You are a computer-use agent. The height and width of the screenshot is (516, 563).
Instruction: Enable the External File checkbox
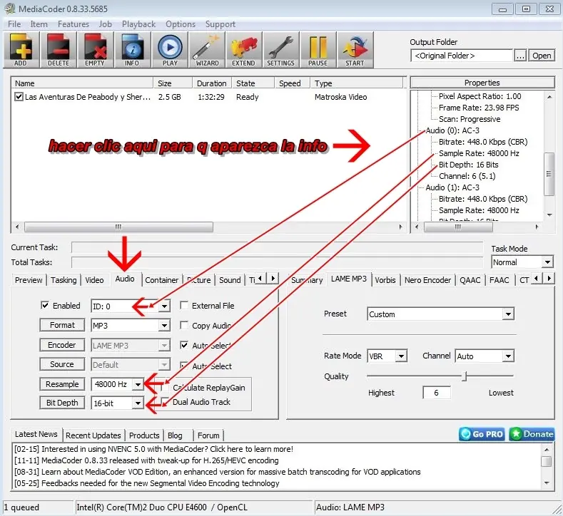[x=184, y=305]
